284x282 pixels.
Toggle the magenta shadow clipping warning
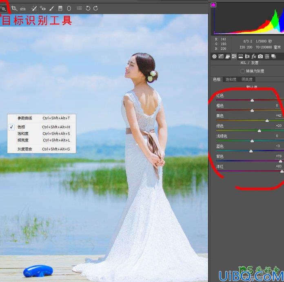pos(213,5)
